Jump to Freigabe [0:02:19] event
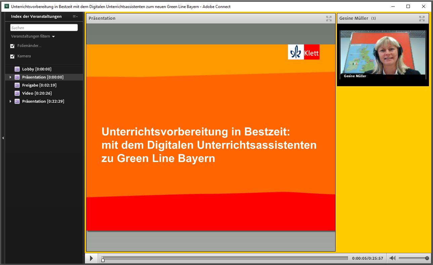The height and width of the screenshot is (265, 433). [39, 85]
